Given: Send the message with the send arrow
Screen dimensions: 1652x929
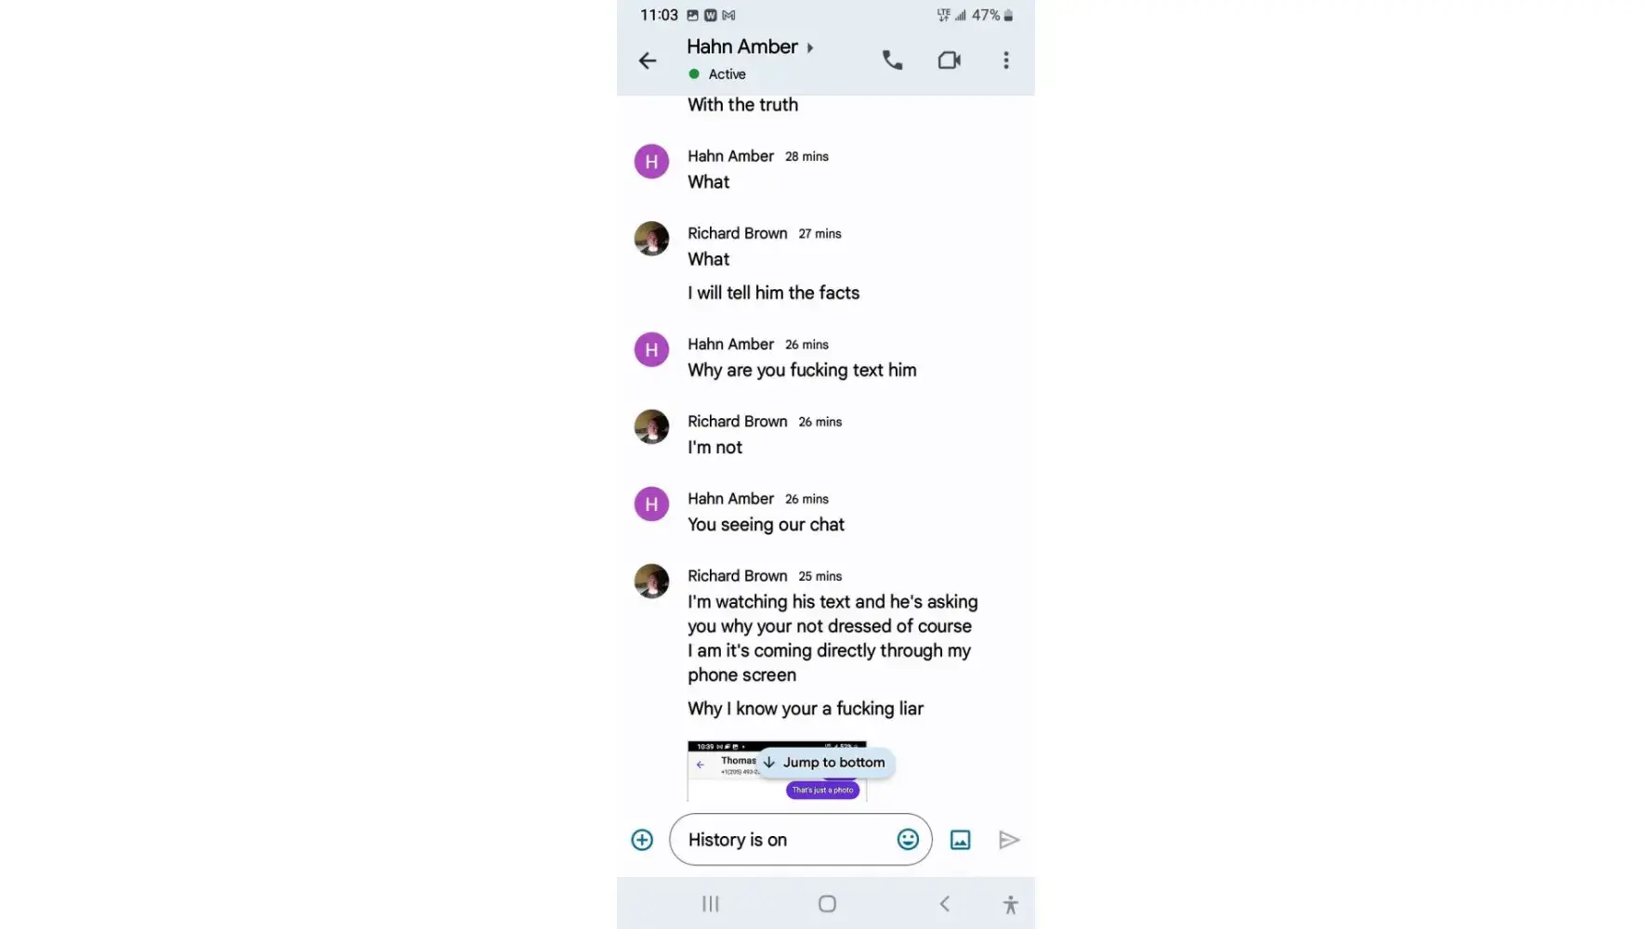Looking at the screenshot, I should (x=1009, y=840).
